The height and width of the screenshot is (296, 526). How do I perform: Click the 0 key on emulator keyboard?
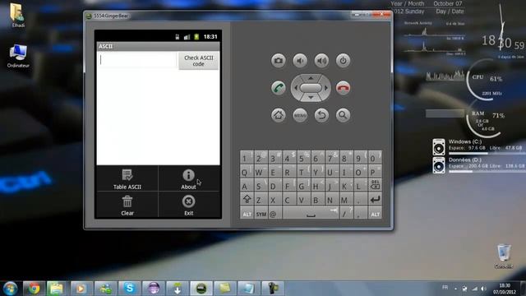pyautogui.click(x=375, y=157)
